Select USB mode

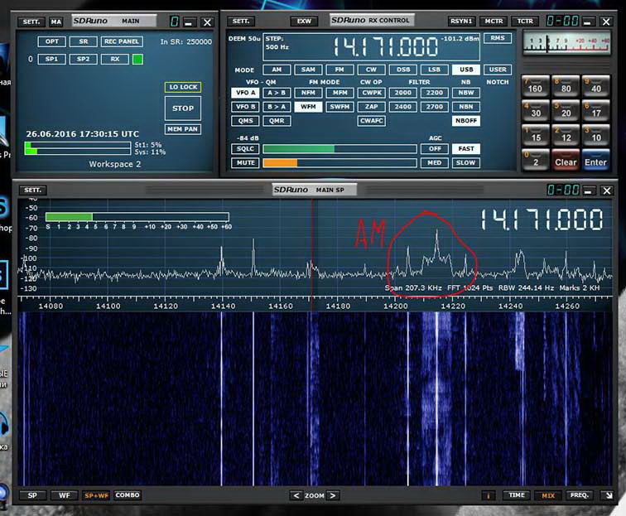point(466,70)
